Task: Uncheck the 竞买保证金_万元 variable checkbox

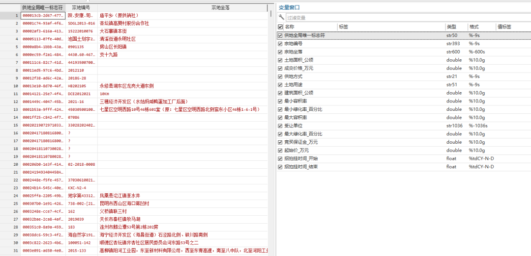Action: tap(280, 142)
